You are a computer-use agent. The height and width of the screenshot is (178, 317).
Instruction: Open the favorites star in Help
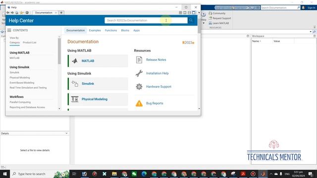pyautogui.click(x=21, y=13)
